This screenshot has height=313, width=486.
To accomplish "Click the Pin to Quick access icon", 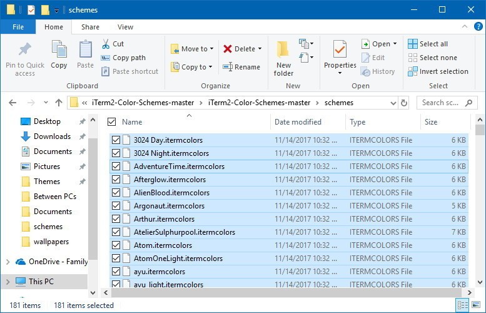I will click(25, 49).
